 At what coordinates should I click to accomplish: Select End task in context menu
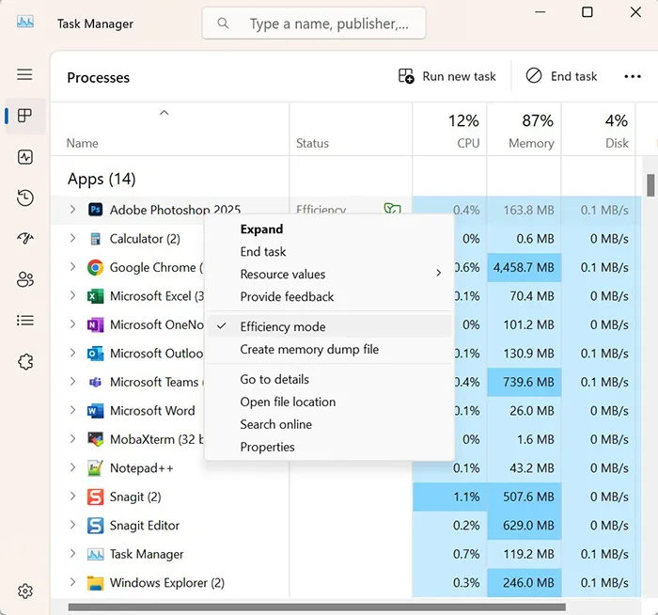pyautogui.click(x=263, y=252)
